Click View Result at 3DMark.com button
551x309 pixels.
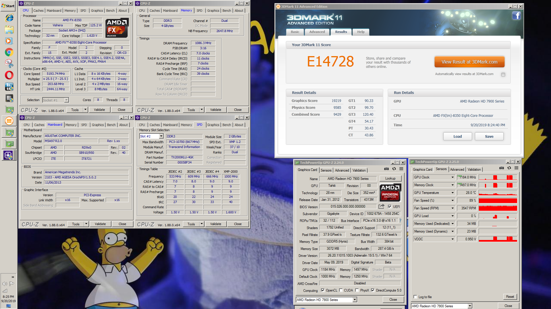click(x=469, y=62)
